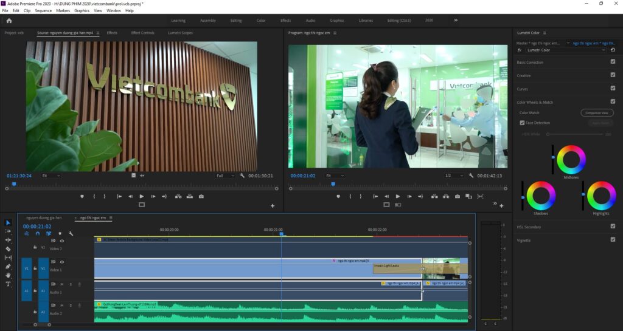Go to In point in Source monitor
623x331 pixels.
[119, 196]
